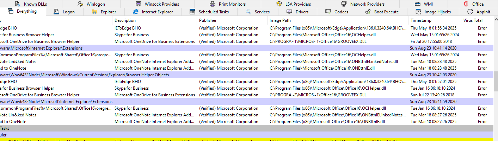Select Wow6432Node Internet Explorer\Extensions registry key
The width and height of the screenshot is (498, 141).
[x=56, y=102]
